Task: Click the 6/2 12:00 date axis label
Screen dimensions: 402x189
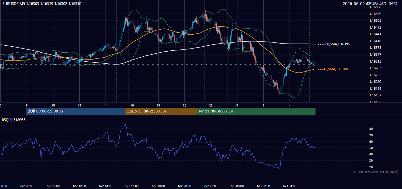Action: tap(79, 186)
